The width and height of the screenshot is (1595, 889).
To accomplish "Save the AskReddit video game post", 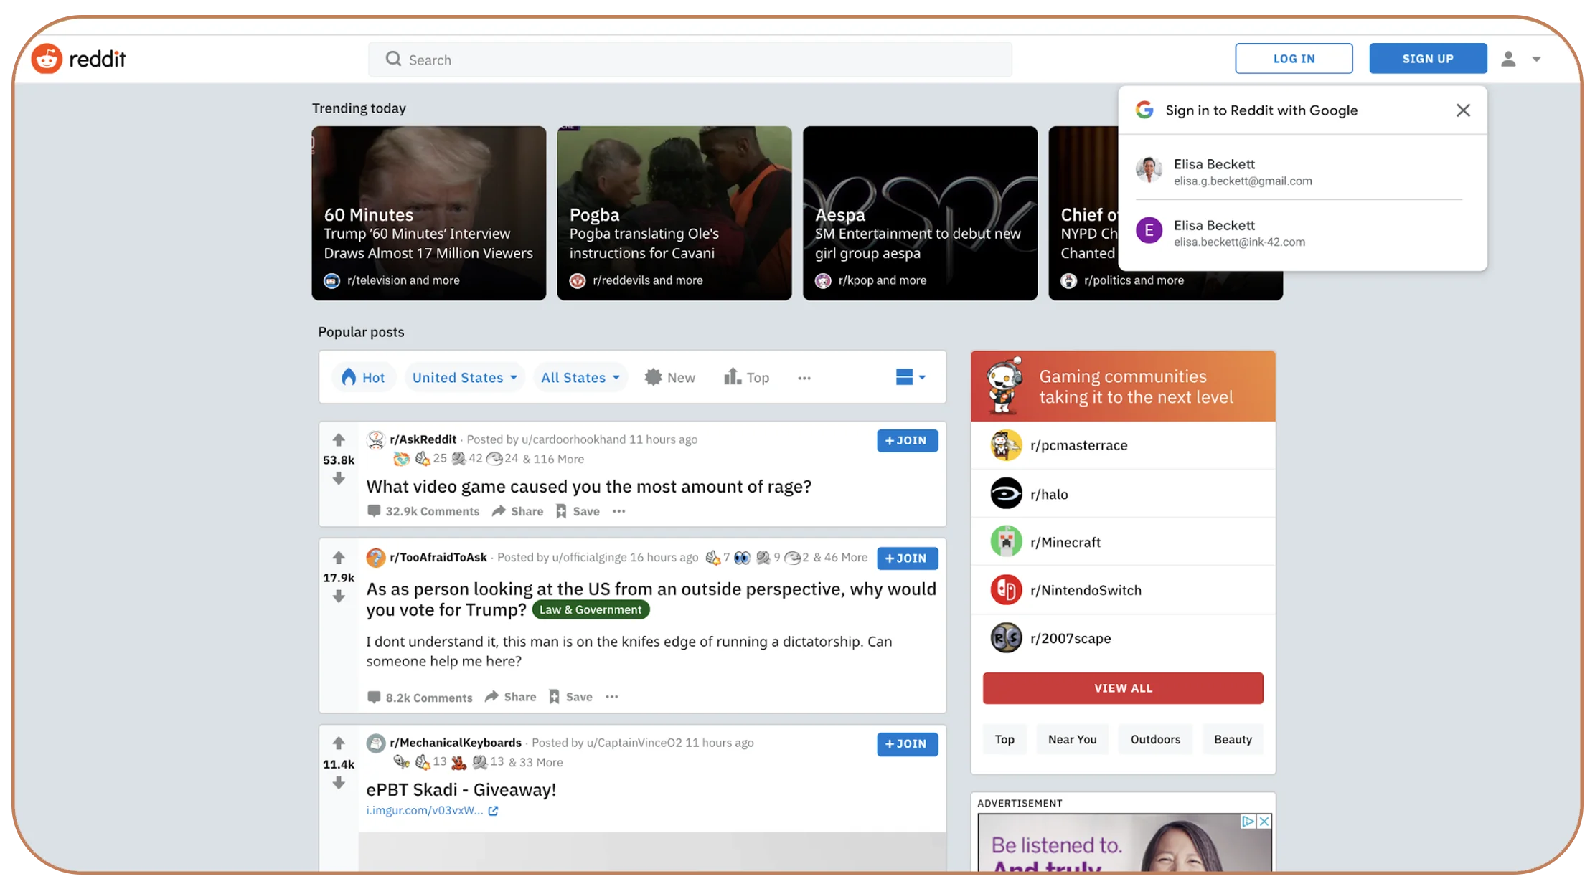I will coord(578,511).
